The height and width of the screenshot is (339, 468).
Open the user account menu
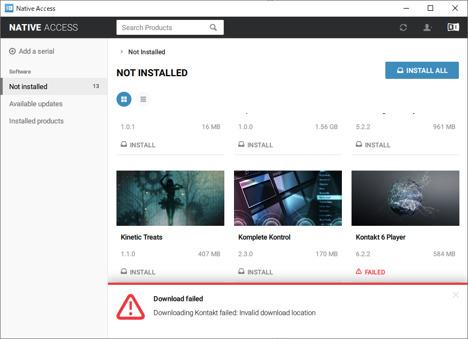[x=428, y=27]
